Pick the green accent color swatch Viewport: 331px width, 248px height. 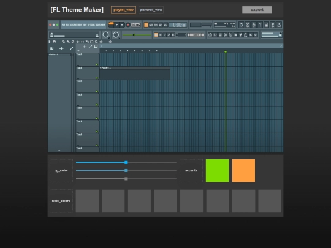[217, 171]
